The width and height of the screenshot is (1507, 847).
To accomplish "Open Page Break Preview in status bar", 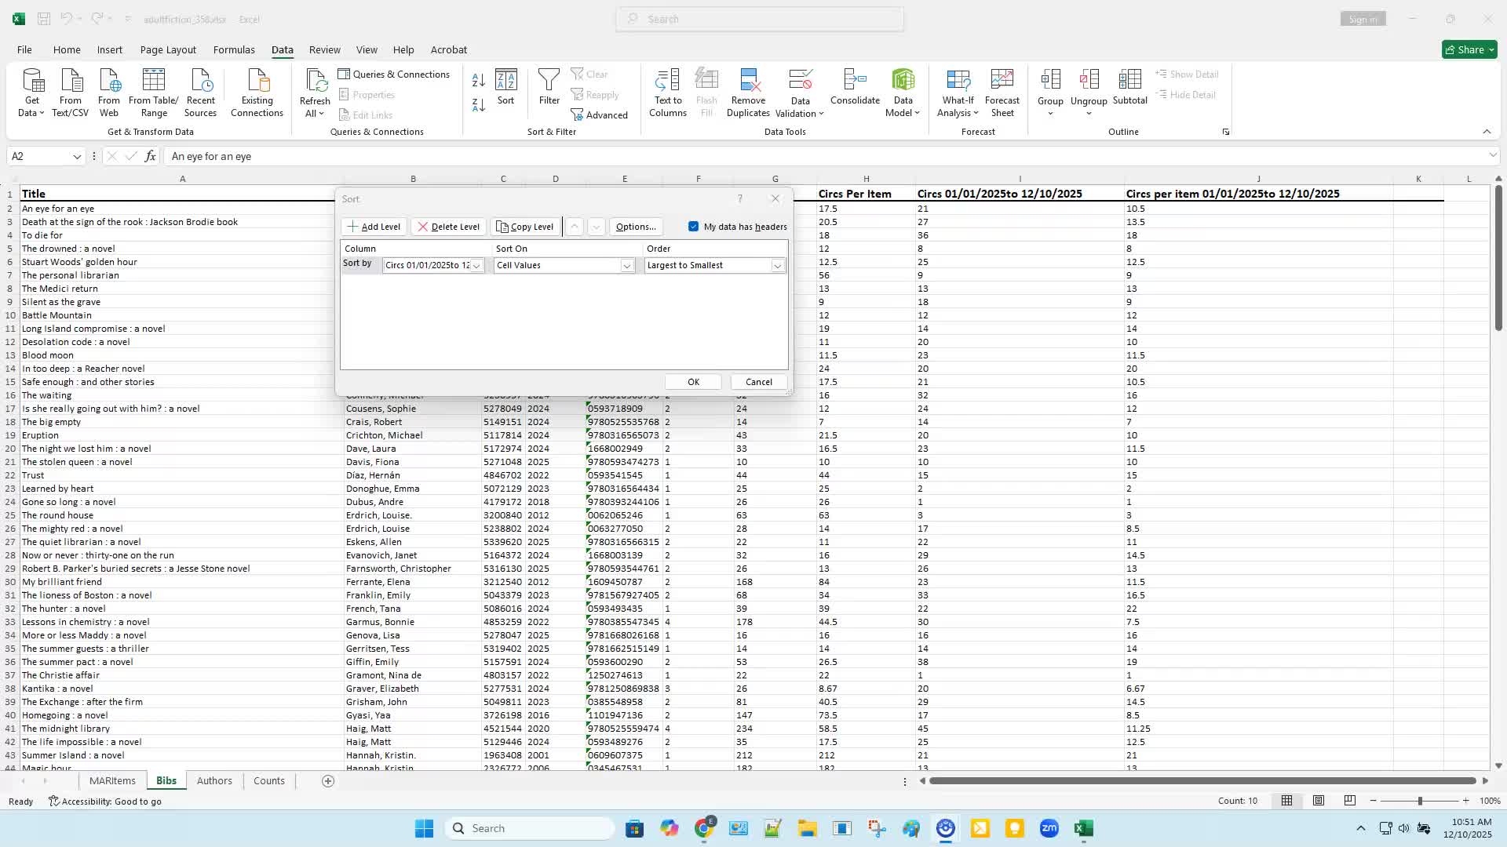I will click(1349, 801).
